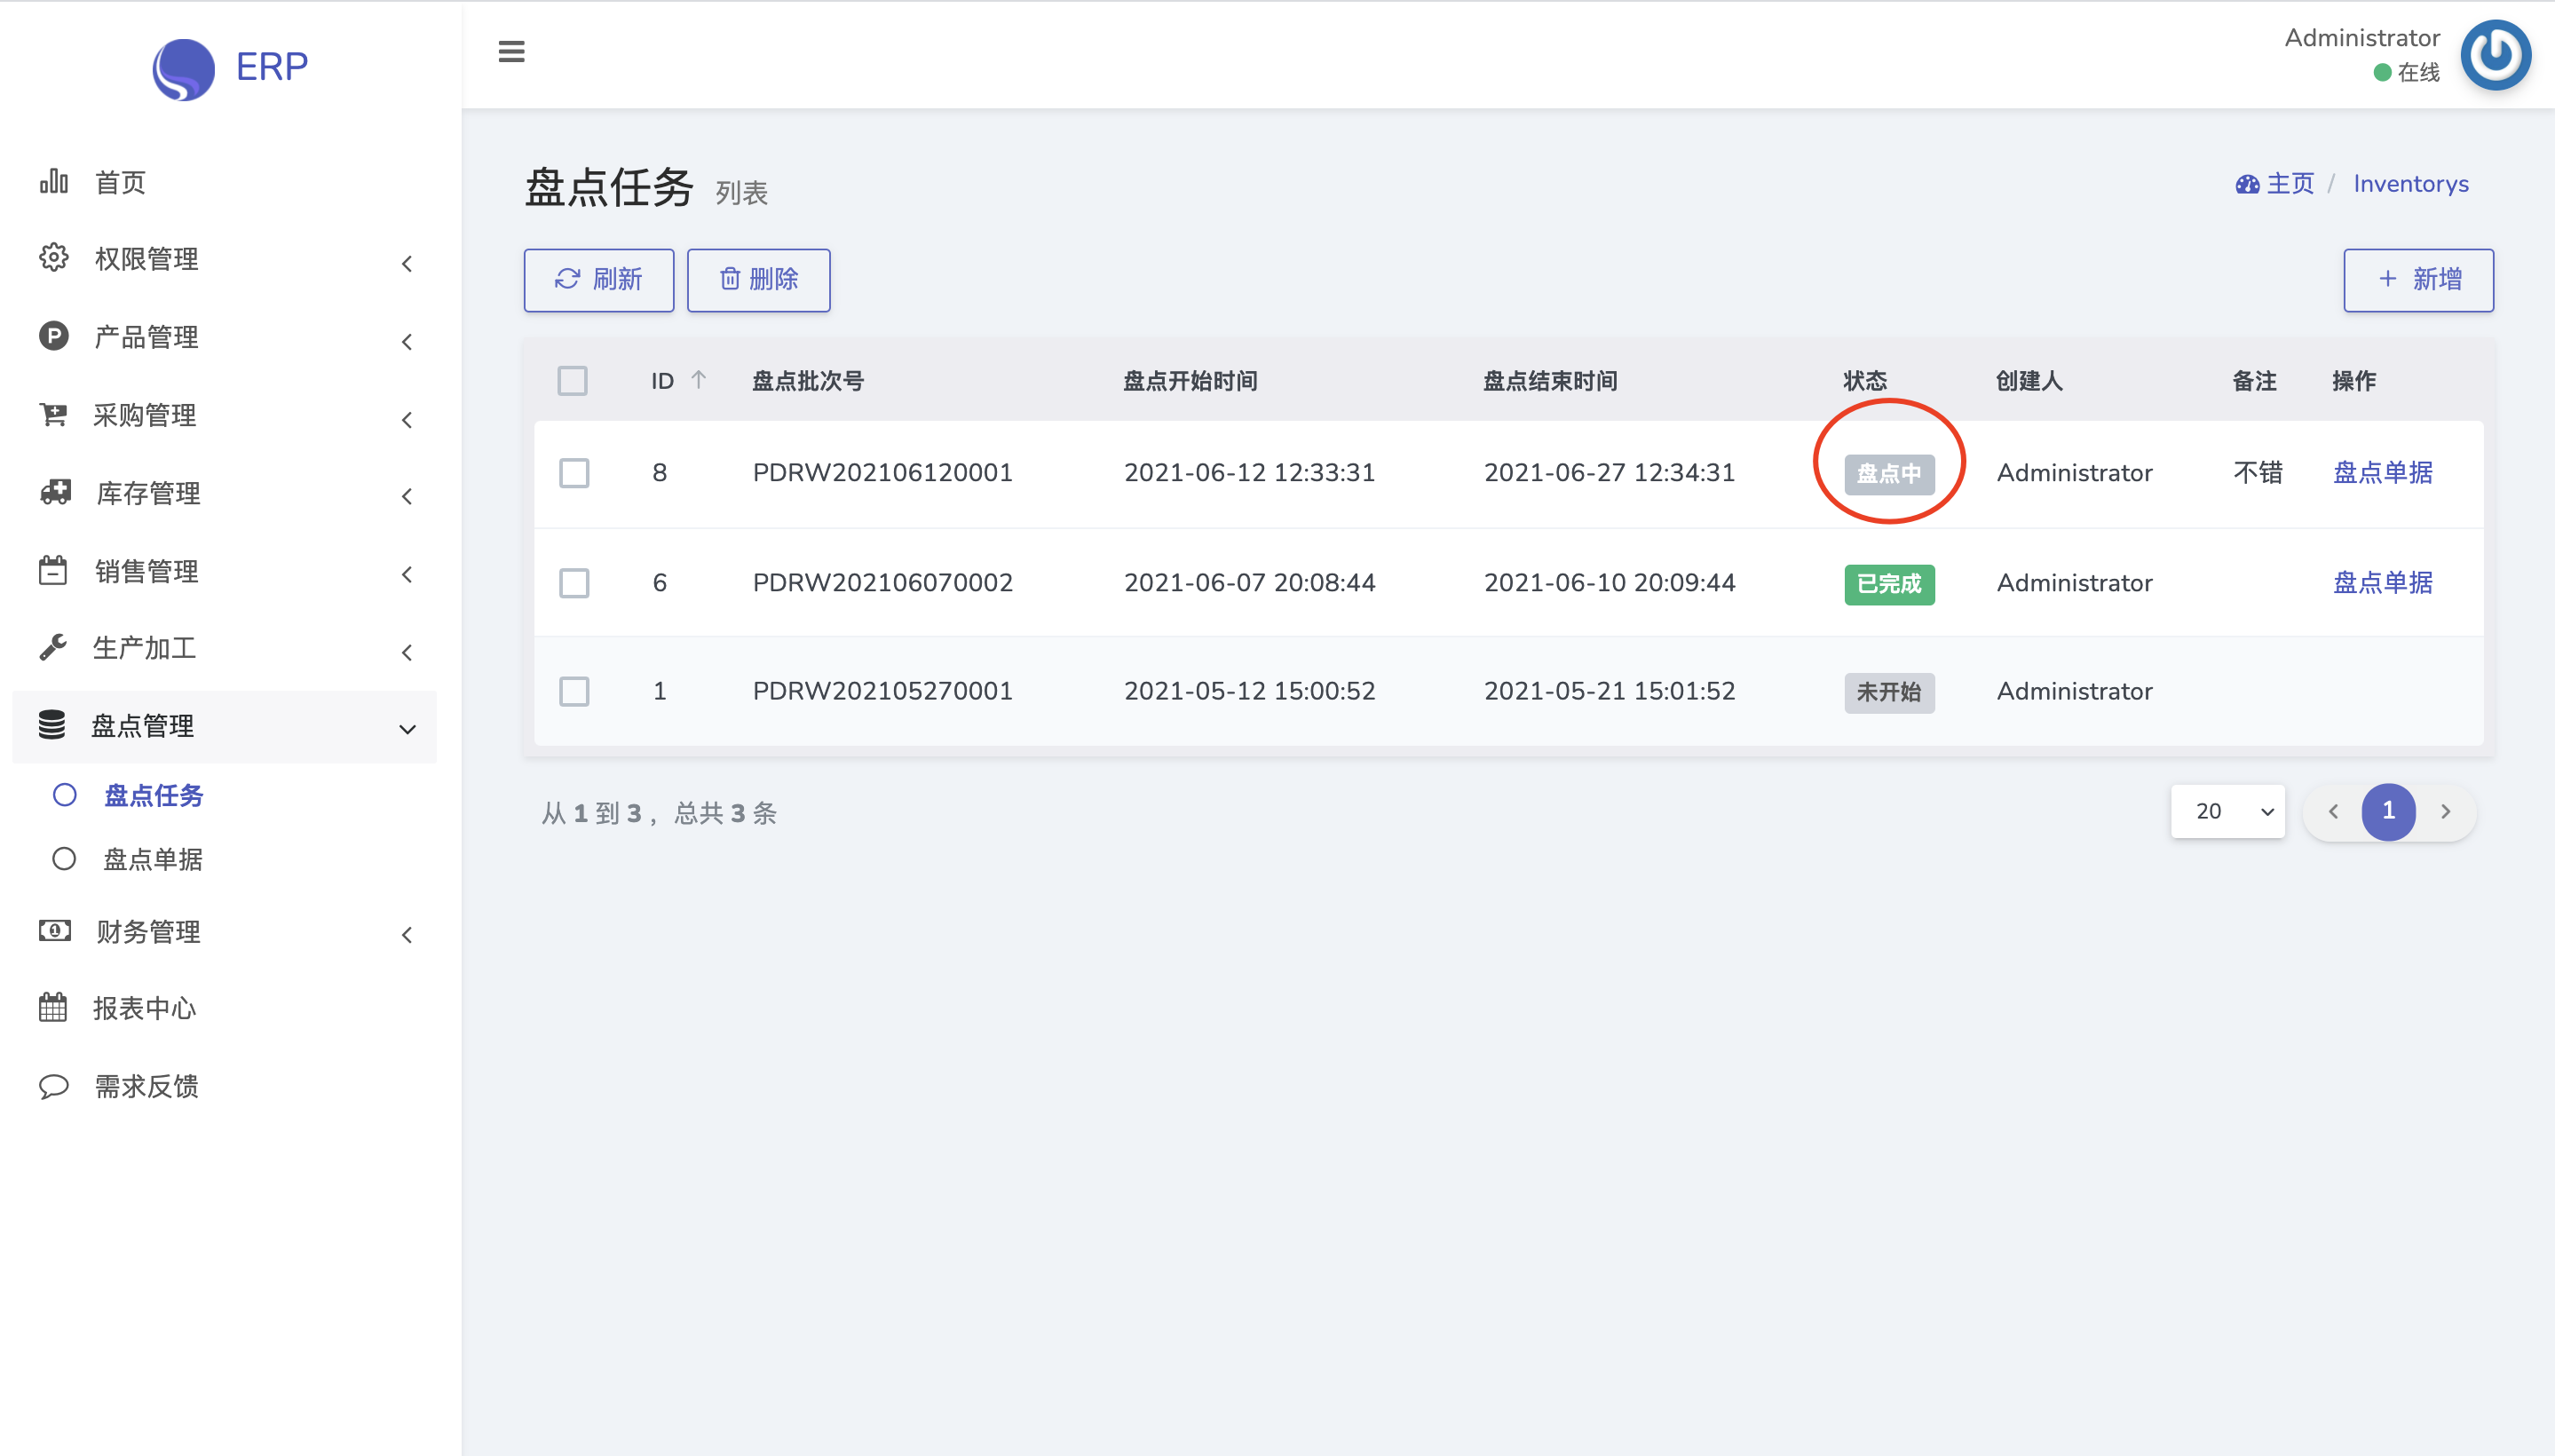Click the 需求反馈 chat bubble icon
Image resolution: width=2555 pixels, height=1456 pixels.
[54, 1086]
